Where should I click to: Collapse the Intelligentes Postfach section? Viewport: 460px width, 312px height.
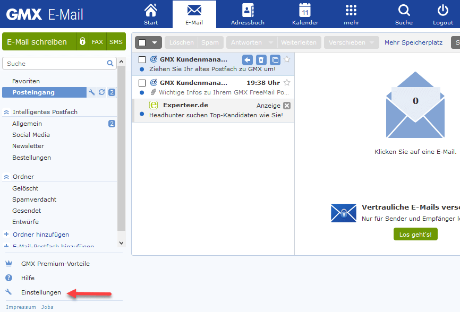coord(7,112)
